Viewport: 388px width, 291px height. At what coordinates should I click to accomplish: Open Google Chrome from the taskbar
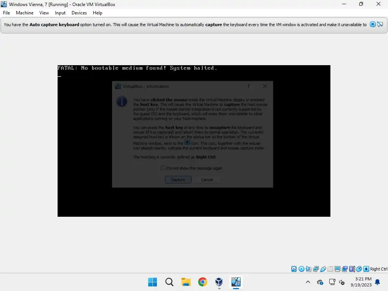coord(202,282)
